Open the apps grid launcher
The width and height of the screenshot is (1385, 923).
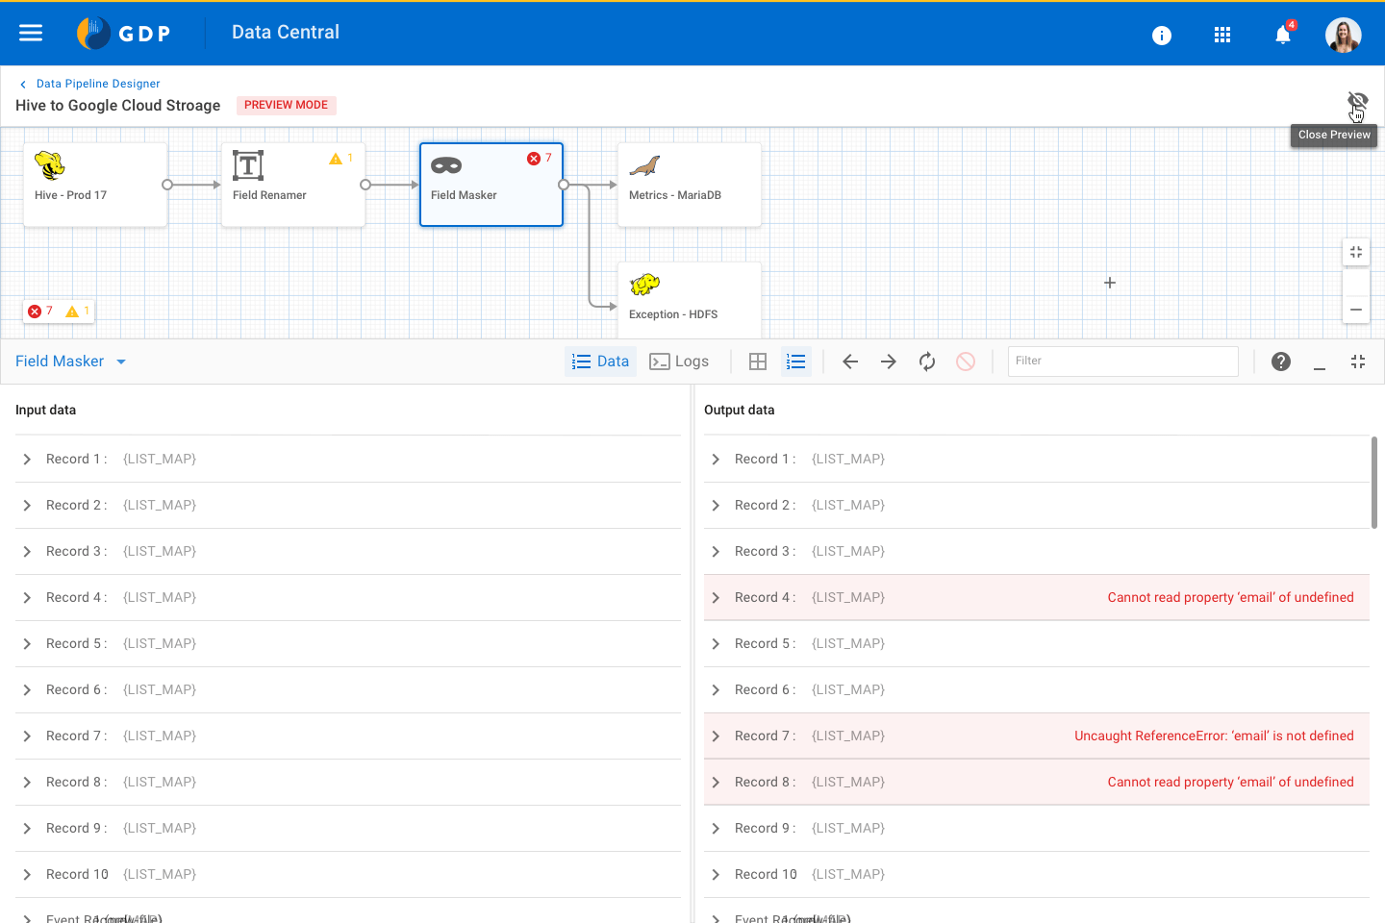(x=1222, y=36)
